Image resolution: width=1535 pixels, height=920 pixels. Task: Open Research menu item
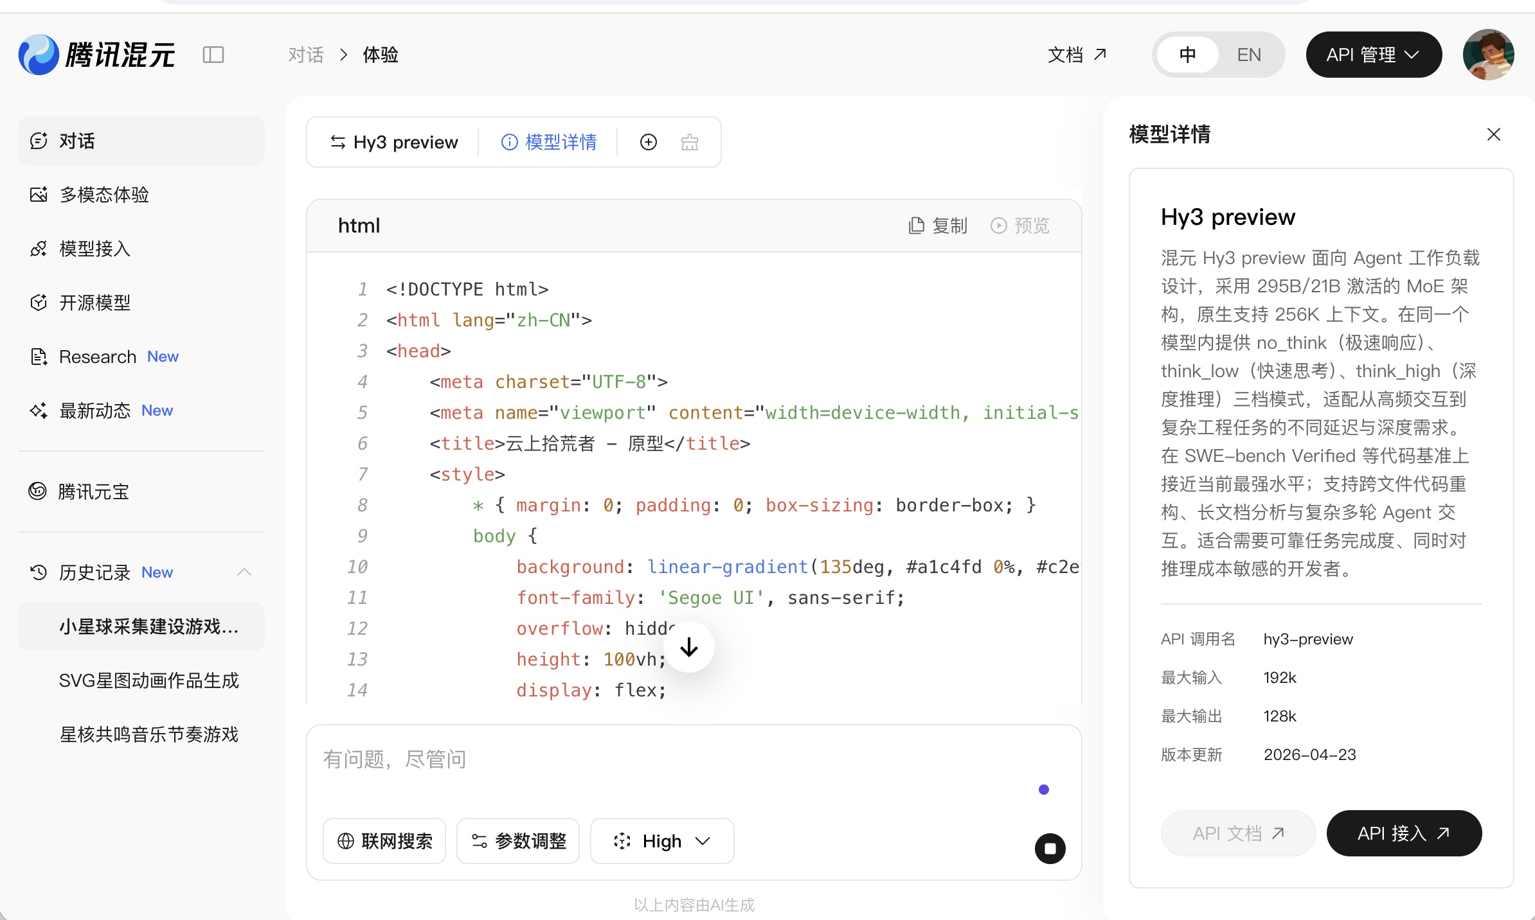98,357
